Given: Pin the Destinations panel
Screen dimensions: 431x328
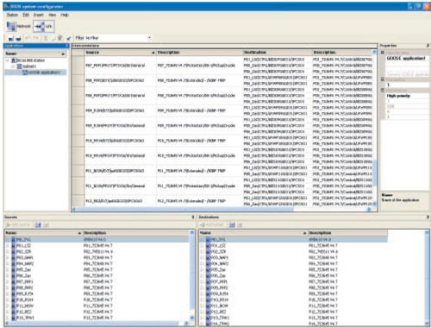Looking at the screenshot, I should pyautogui.click(x=428, y=217).
